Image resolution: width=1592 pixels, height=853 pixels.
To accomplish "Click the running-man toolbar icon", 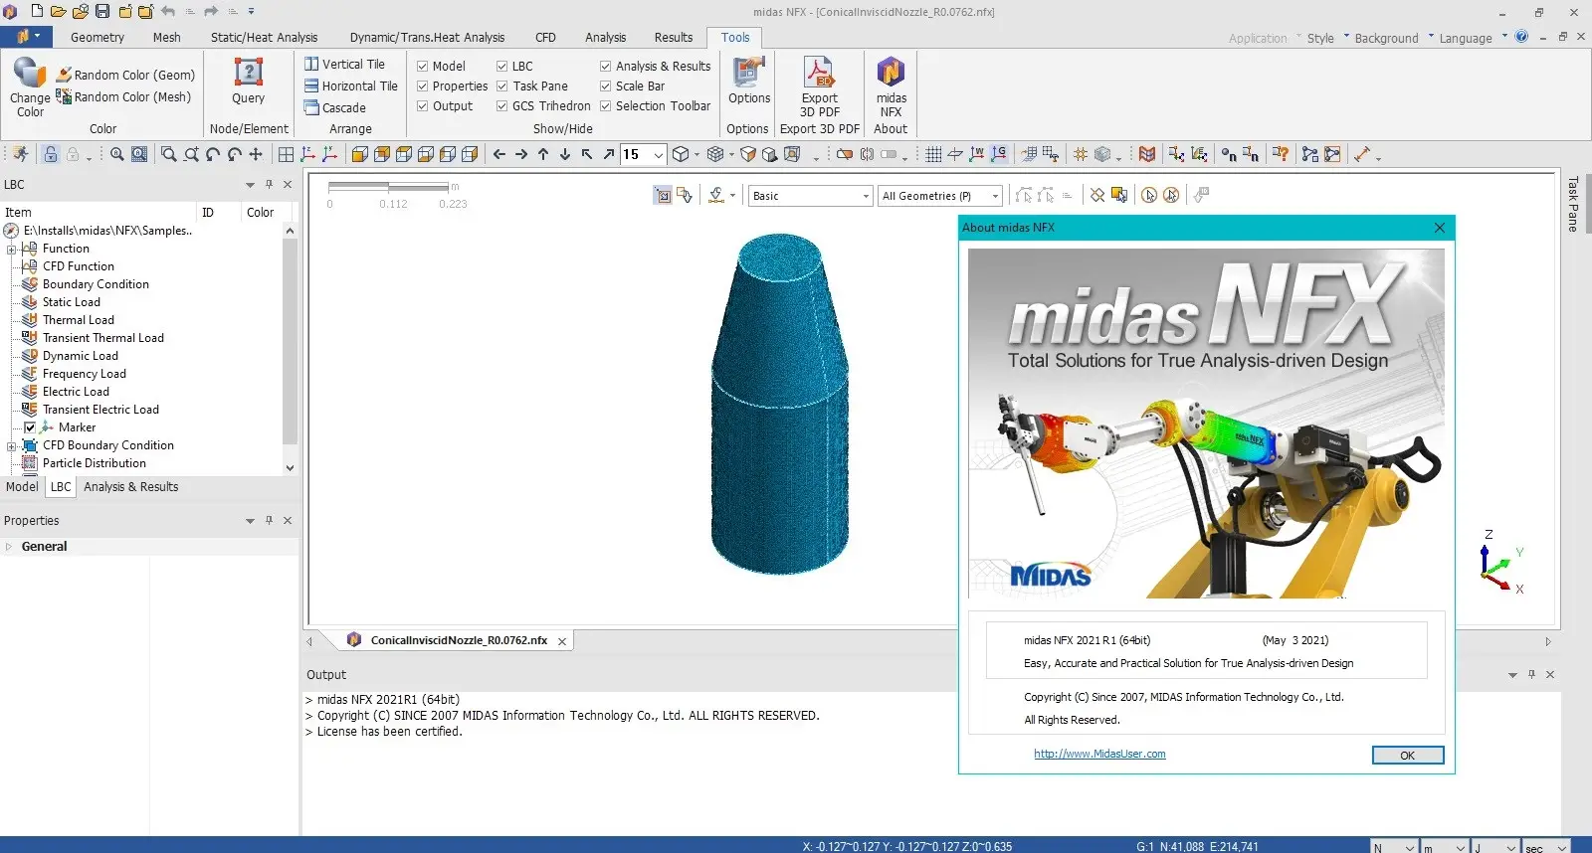I will [x=21, y=154].
